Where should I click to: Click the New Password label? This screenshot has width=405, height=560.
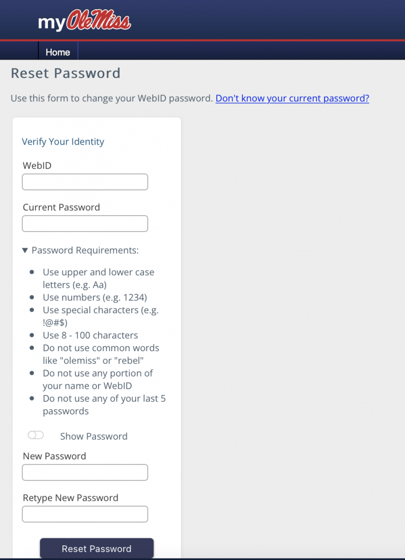coord(54,456)
